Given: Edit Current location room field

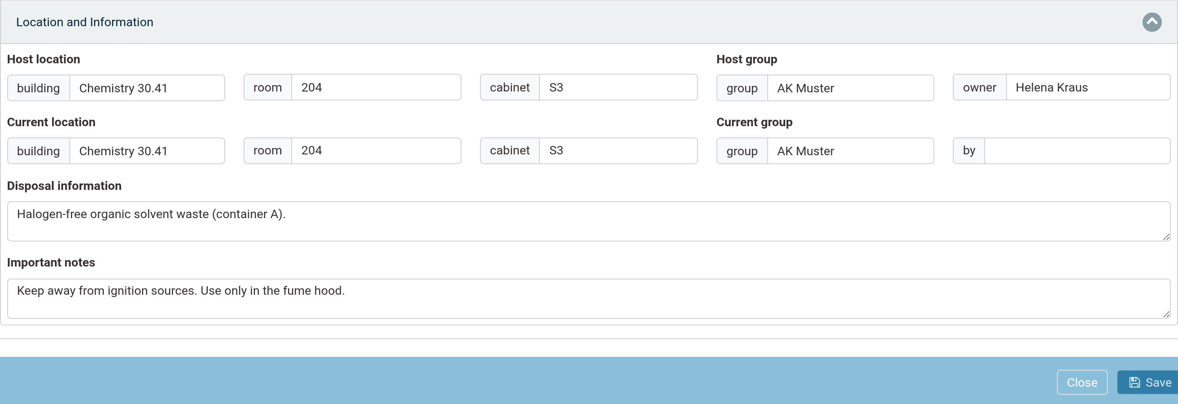Looking at the screenshot, I should click(x=376, y=150).
